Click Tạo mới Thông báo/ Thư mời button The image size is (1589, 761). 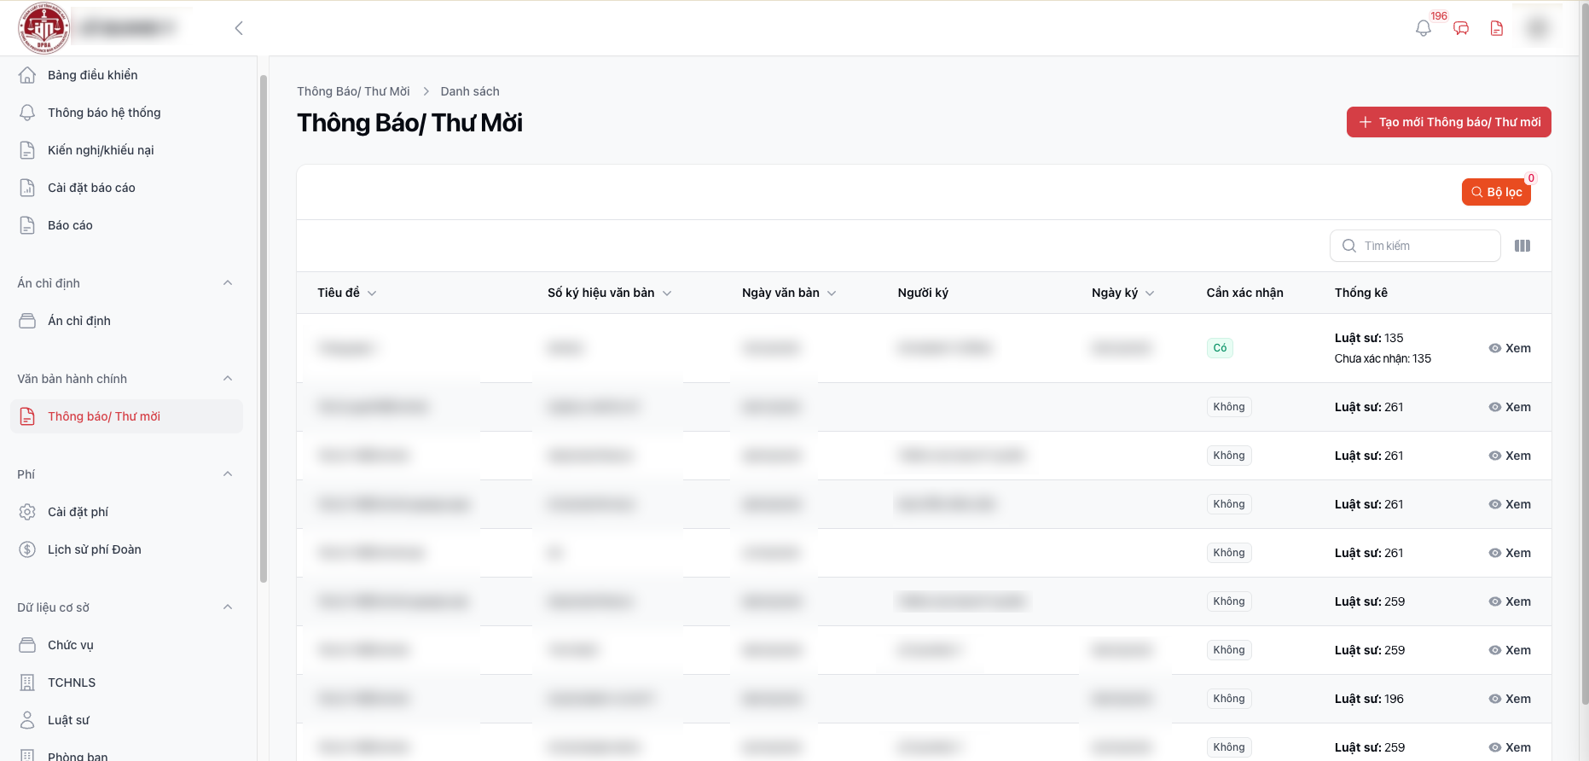click(1448, 122)
